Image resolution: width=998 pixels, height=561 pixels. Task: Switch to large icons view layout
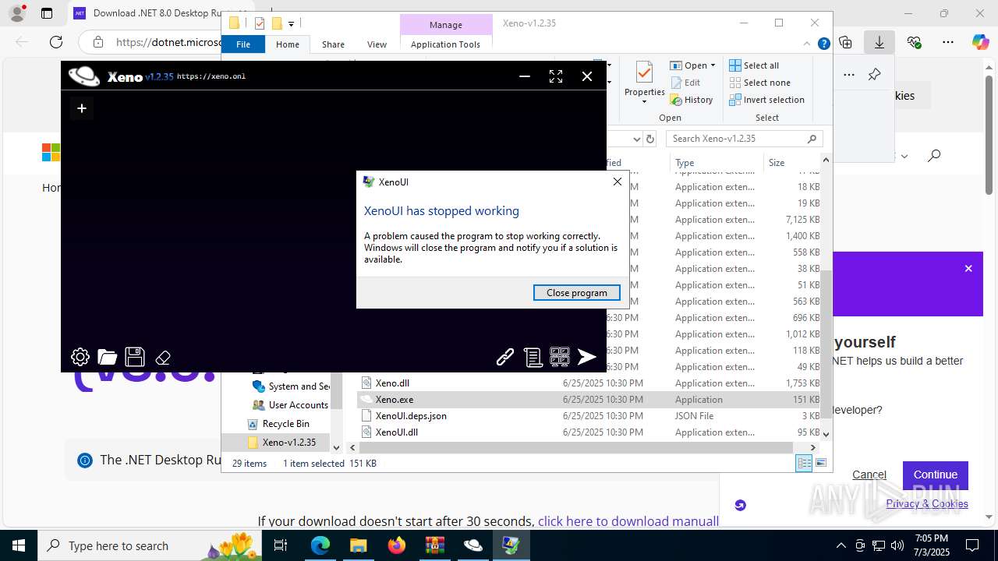tap(820, 464)
